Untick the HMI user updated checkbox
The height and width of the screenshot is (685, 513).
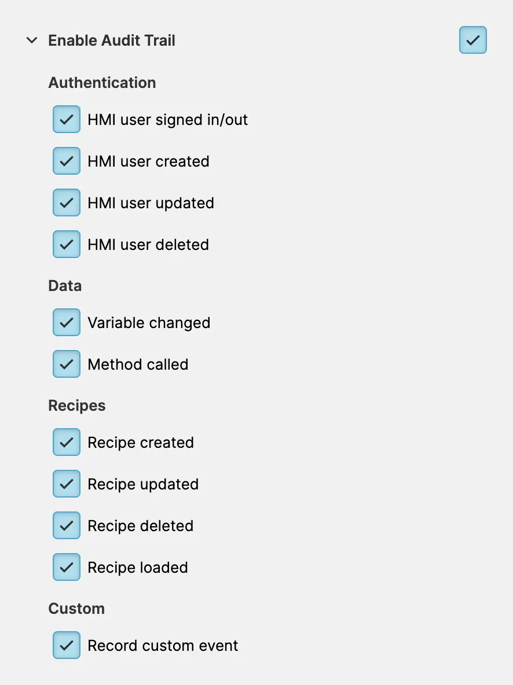[x=67, y=203]
